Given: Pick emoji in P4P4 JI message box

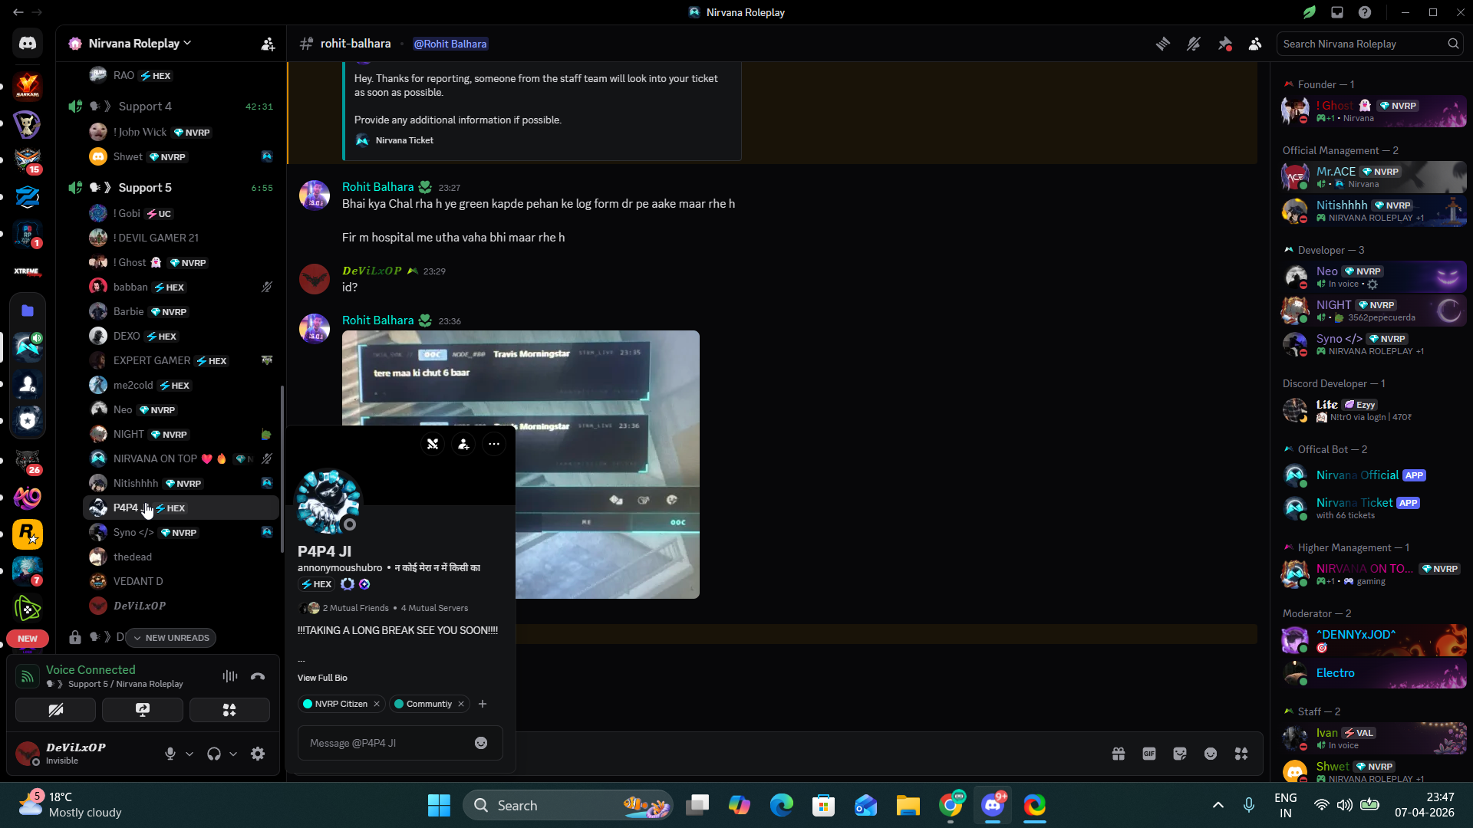Looking at the screenshot, I should tap(481, 743).
